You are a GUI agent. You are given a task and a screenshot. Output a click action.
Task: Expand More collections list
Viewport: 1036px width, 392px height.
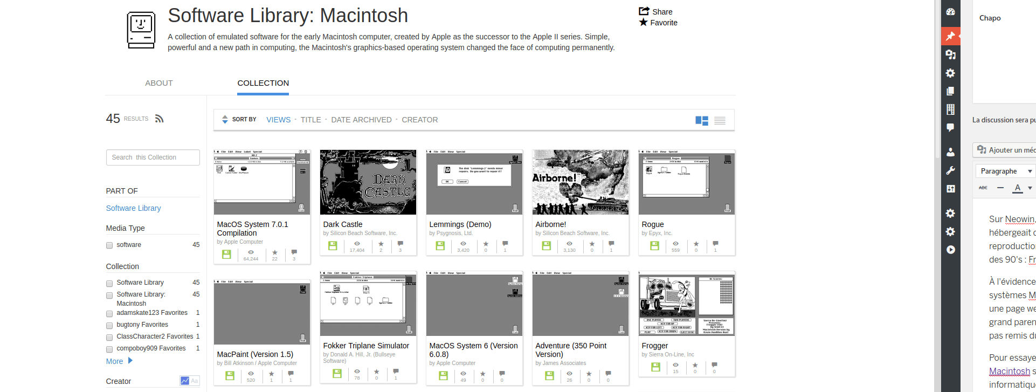coord(119,361)
